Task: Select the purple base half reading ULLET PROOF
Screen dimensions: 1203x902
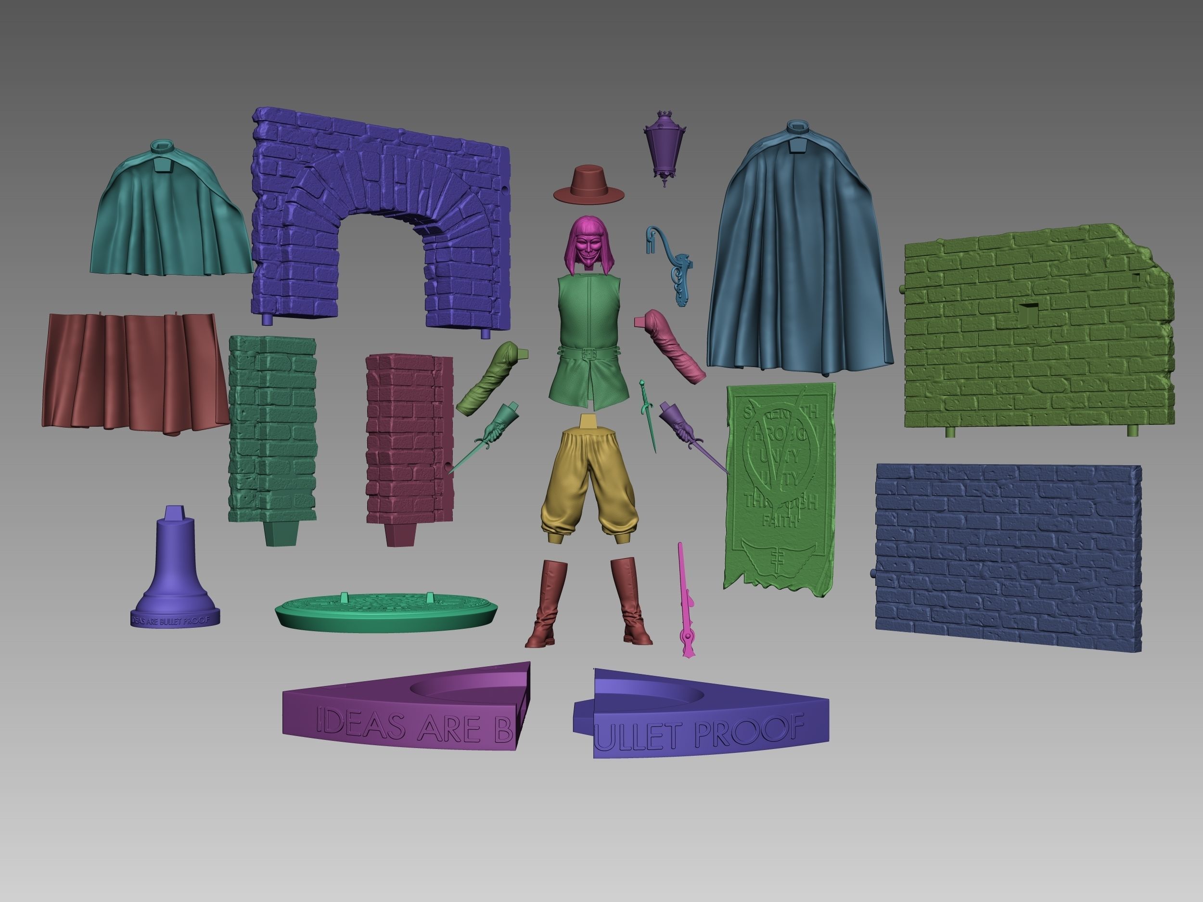Action: tap(702, 713)
